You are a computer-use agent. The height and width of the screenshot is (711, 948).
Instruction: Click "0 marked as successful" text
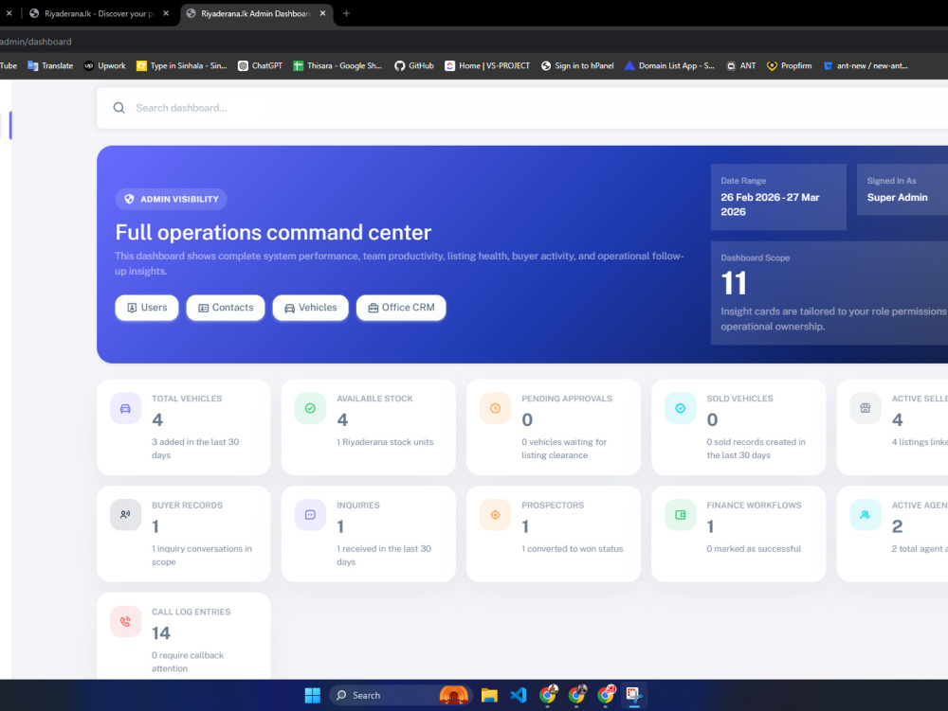754,549
